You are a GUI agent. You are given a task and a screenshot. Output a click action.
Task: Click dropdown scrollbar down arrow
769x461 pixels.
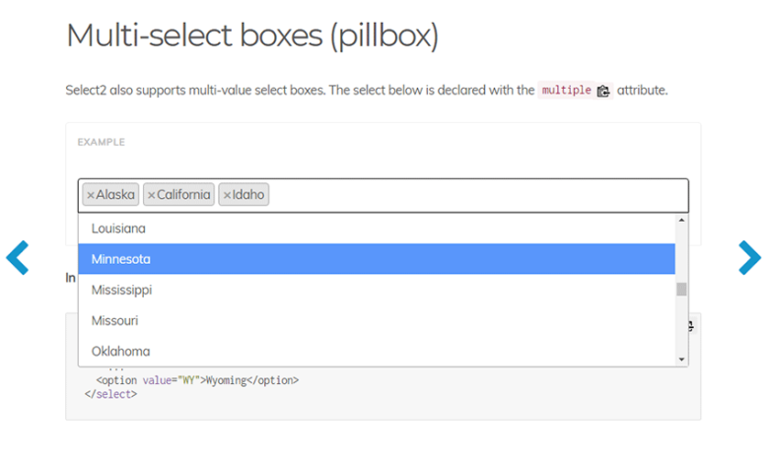pyautogui.click(x=681, y=360)
